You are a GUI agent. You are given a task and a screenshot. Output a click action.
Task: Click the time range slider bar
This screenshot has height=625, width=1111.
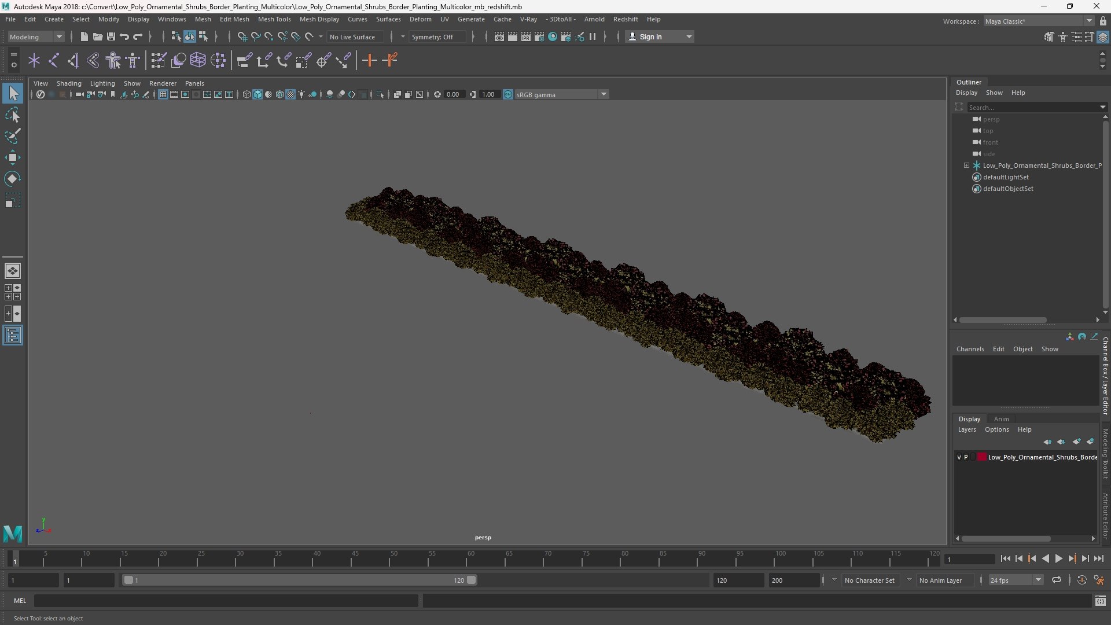[300, 580]
